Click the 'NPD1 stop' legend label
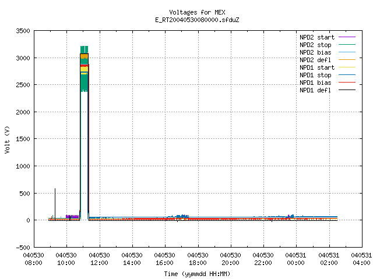The image size is (373, 279). coord(315,75)
